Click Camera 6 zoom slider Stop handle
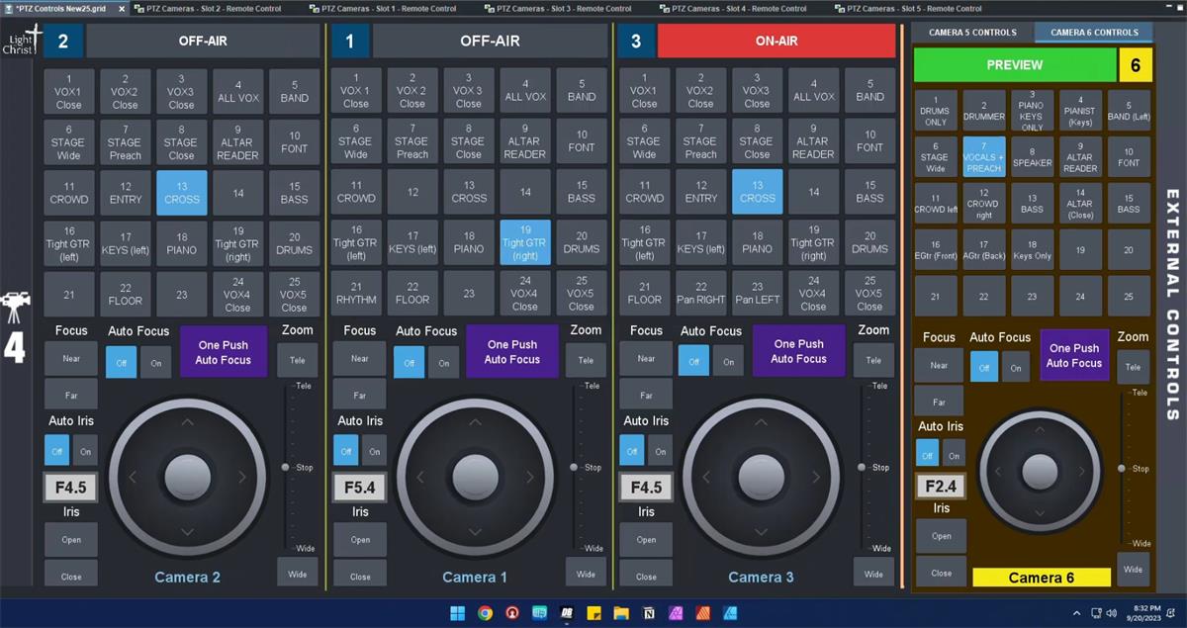The width and height of the screenshot is (1187, 628). [x=1122, y=469]
